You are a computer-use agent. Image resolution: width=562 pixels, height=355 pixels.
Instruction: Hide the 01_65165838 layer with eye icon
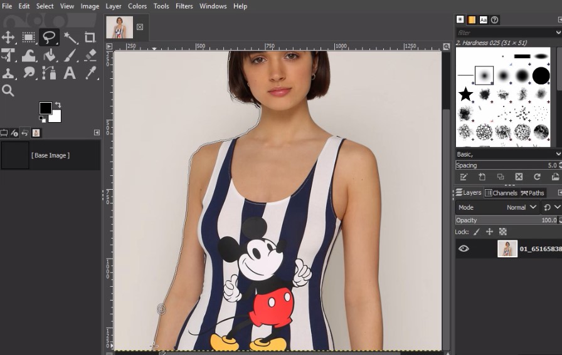[x=464, y=249]
